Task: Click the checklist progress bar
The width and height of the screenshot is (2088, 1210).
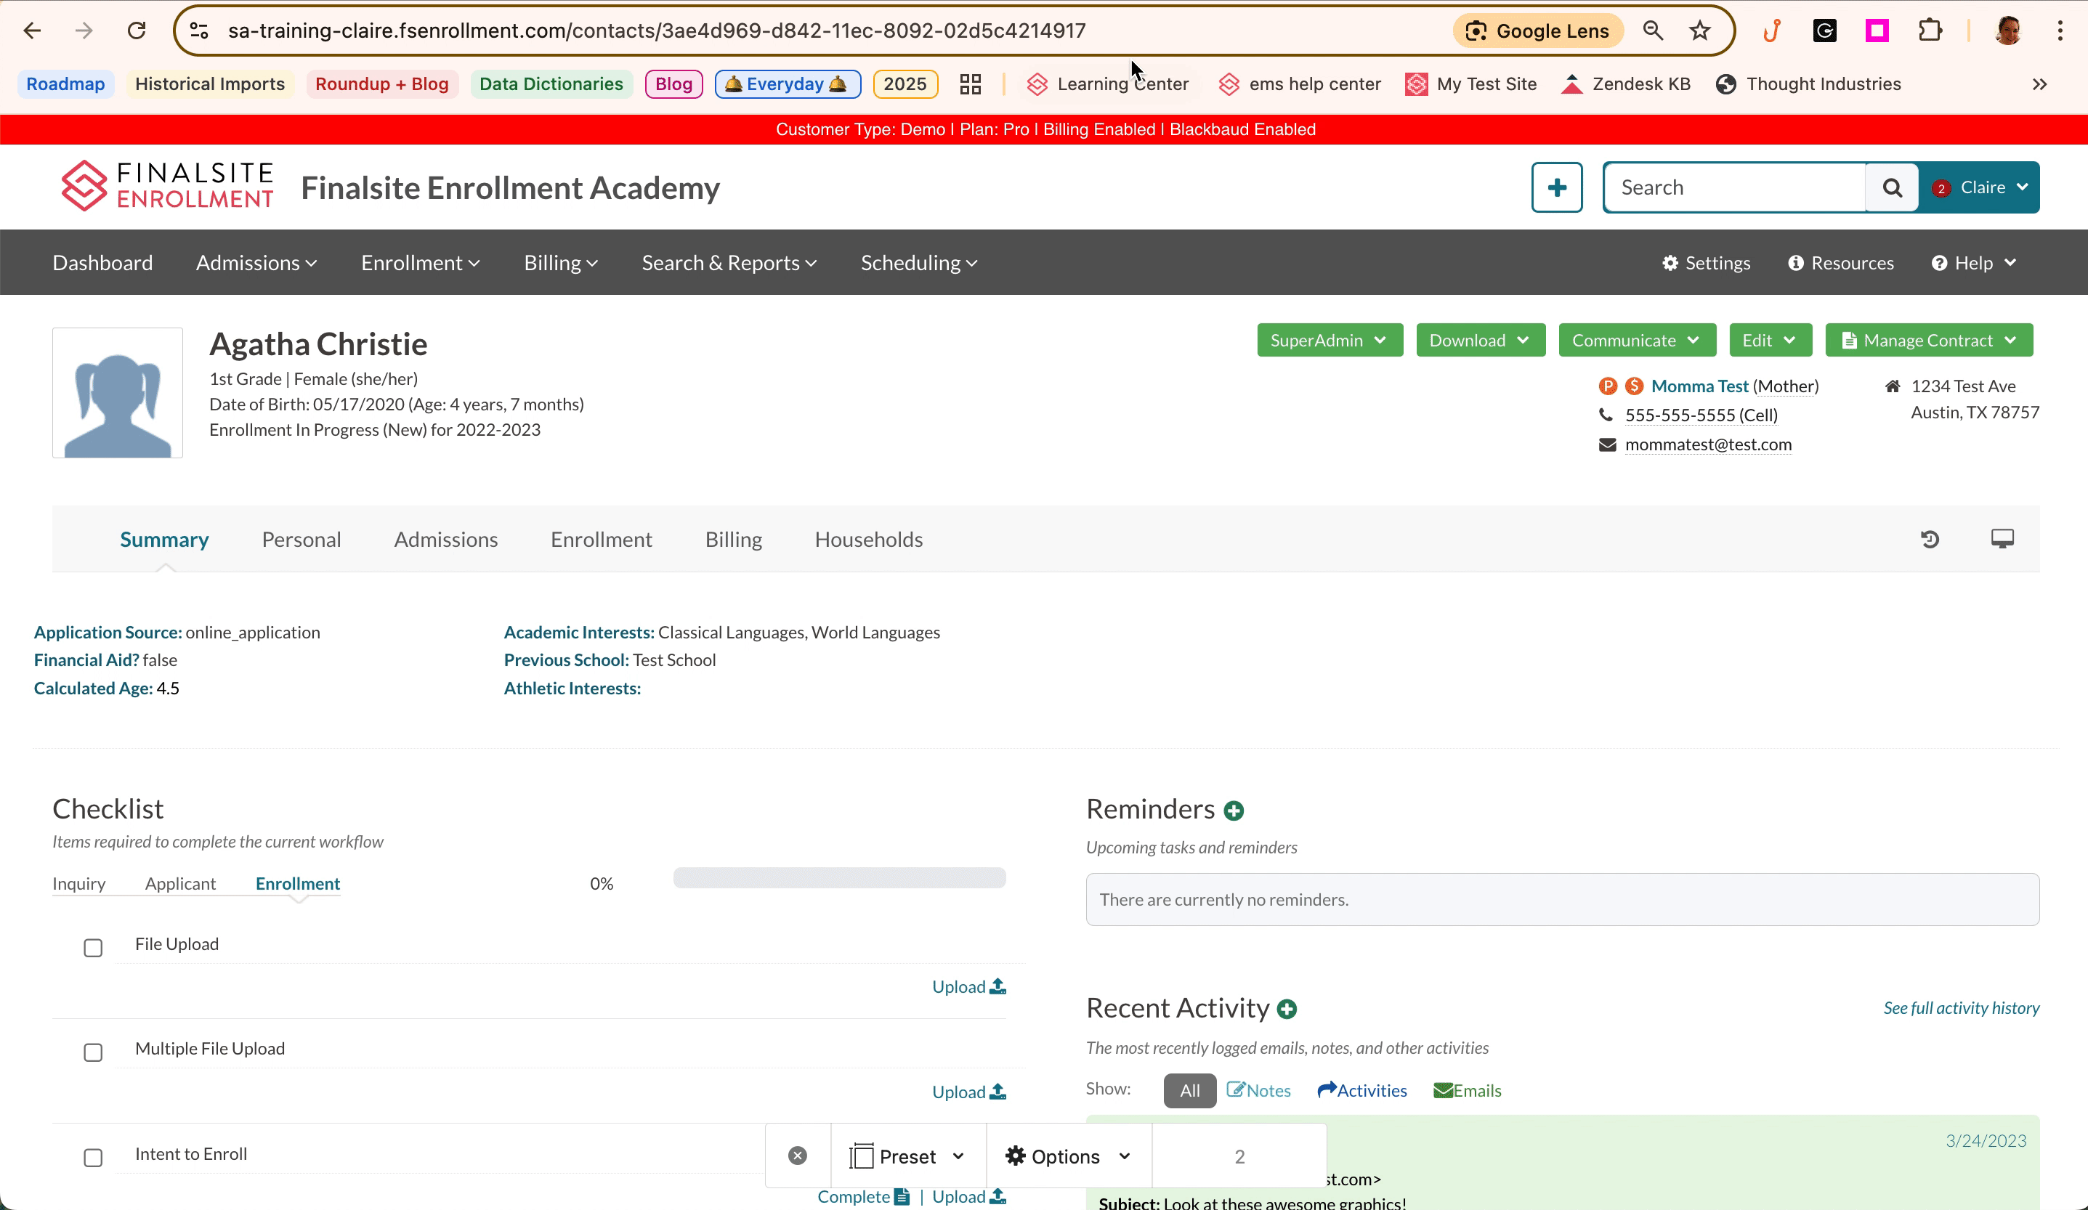Action: pyautogui.click(x=838, y=878)
